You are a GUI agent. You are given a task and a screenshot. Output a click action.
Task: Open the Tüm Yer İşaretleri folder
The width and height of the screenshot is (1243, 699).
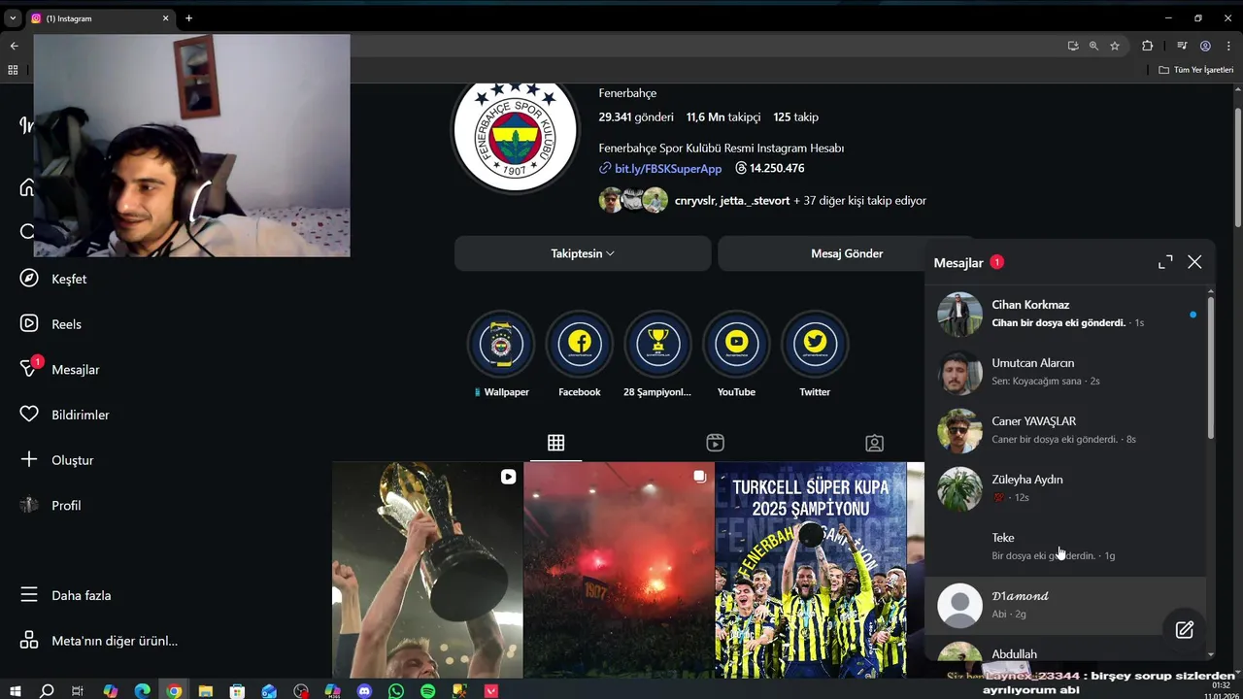[1196, 70]
